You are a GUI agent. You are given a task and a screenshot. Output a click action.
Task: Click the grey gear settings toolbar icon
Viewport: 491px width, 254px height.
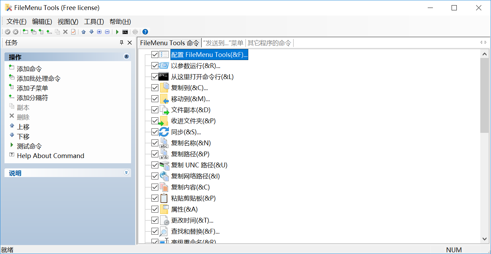135,32
